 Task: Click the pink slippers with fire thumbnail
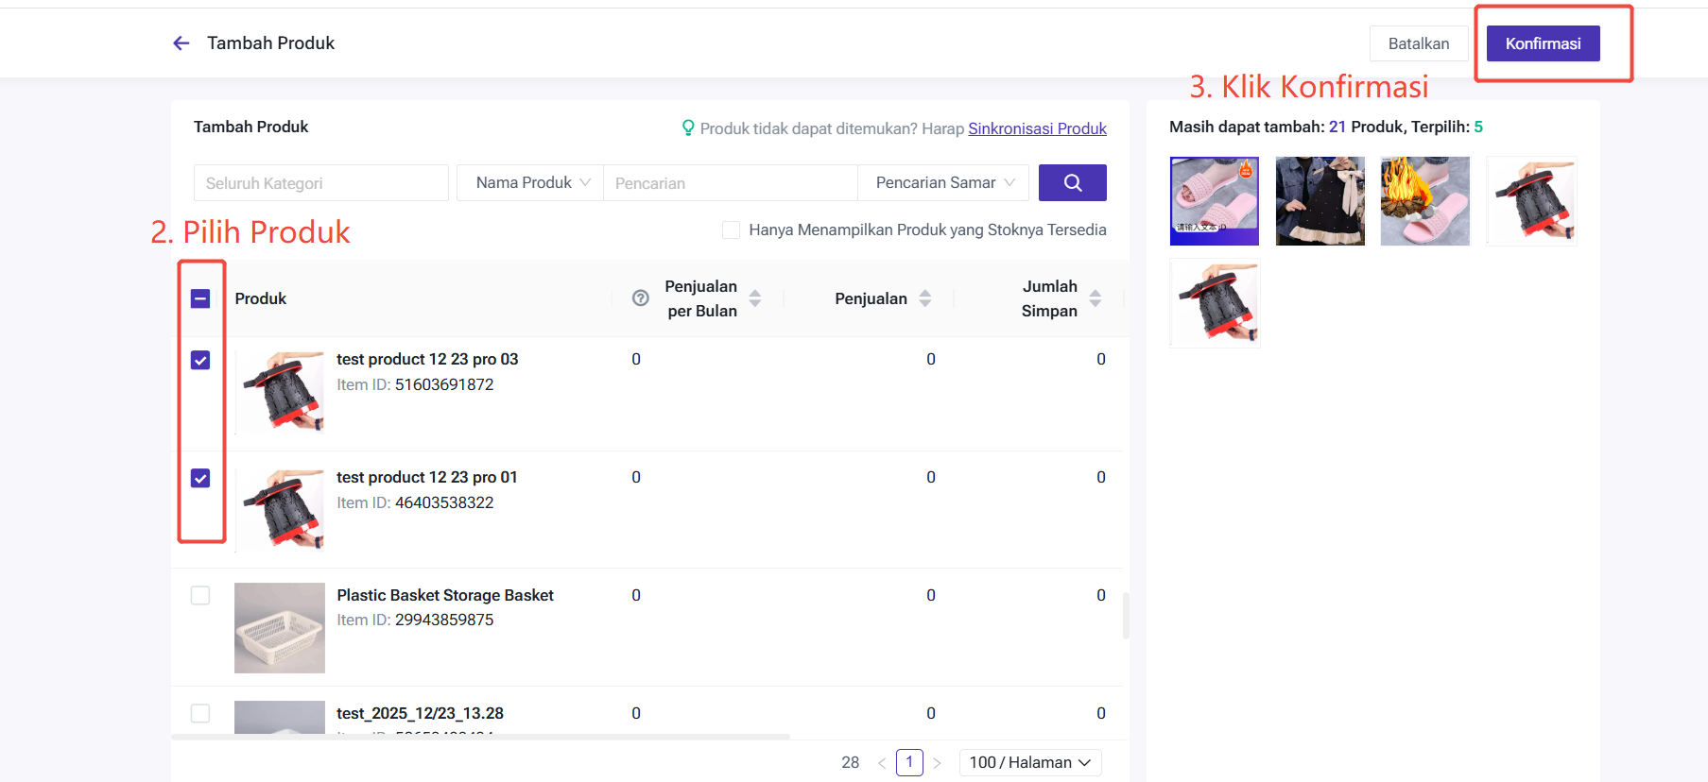1425,201
